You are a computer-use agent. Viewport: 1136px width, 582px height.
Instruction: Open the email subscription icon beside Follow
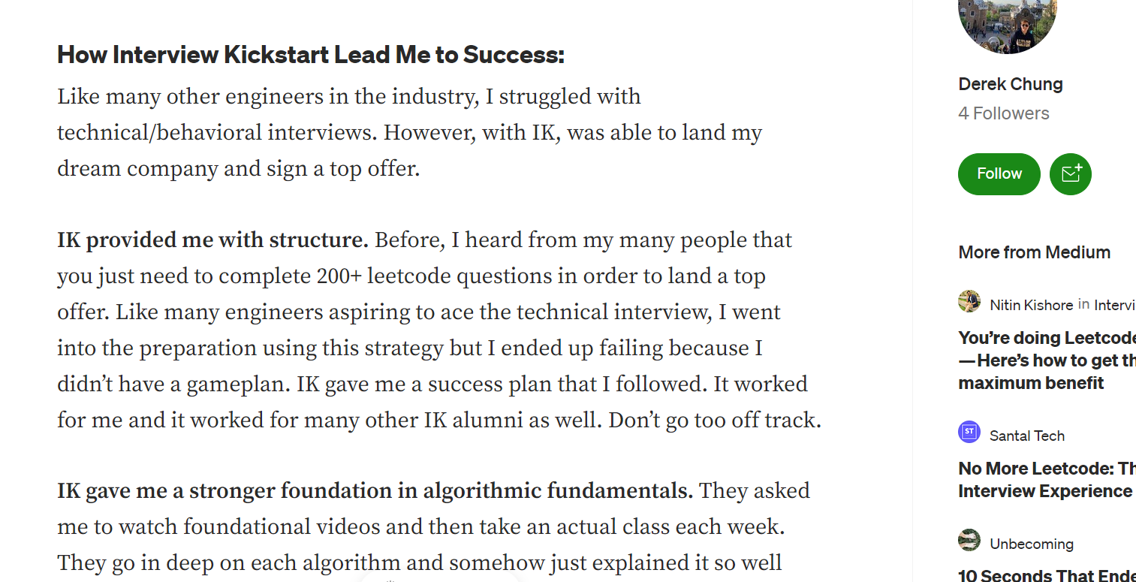click(x=1070, y=173)
